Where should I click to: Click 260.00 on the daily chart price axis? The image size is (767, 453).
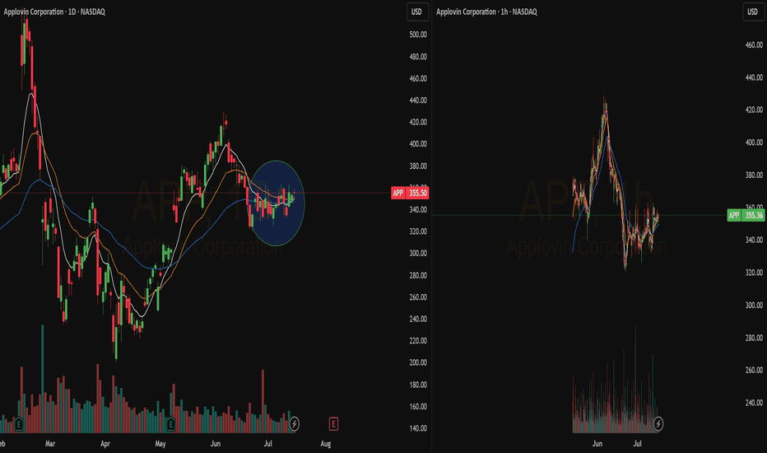point(418,297)
